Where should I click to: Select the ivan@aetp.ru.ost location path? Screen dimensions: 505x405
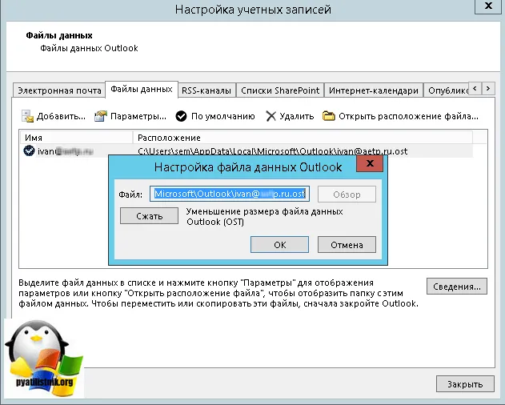click(x=272, y=151)
